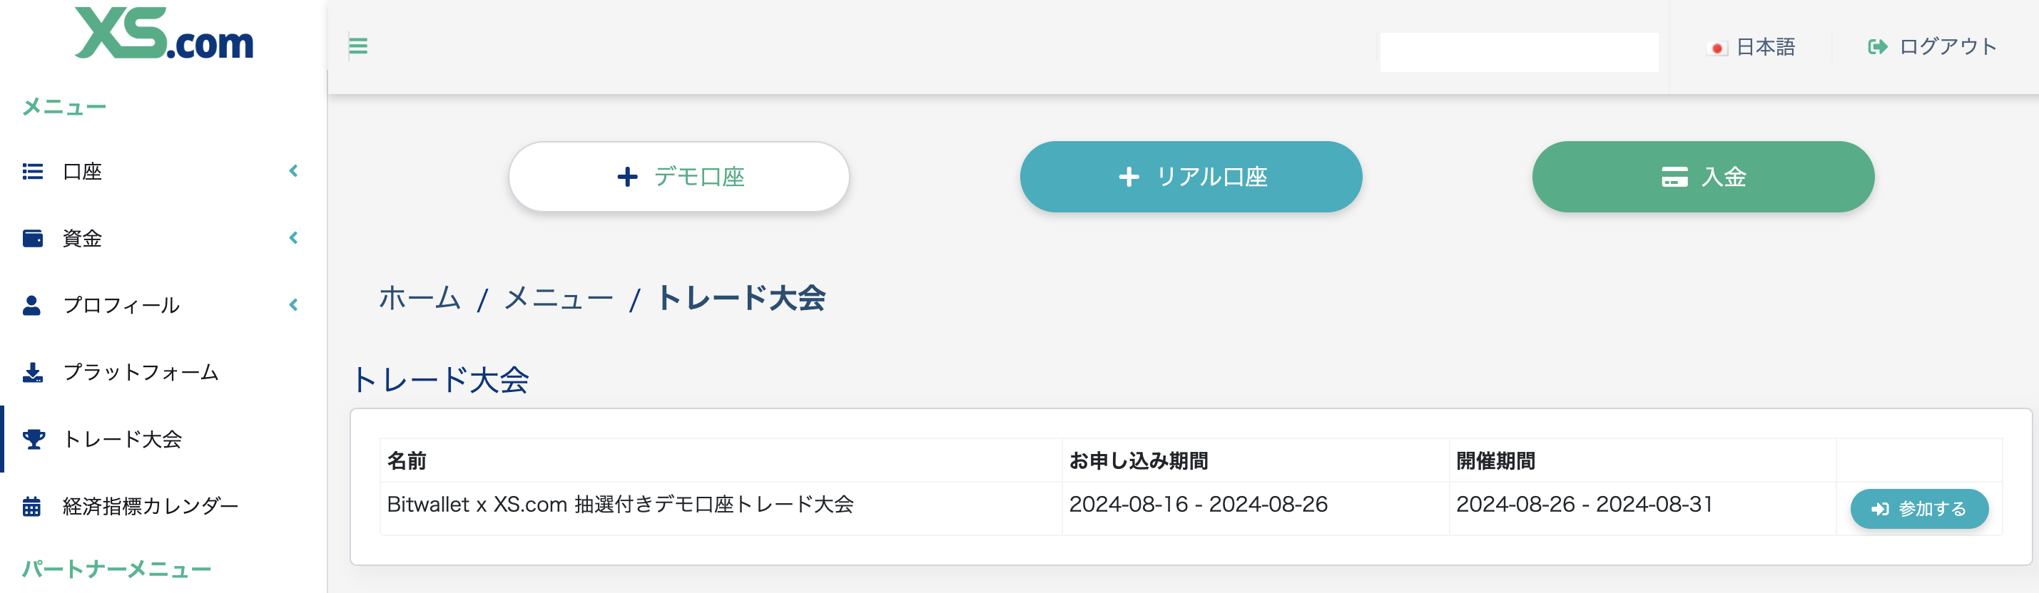The image size is (2039, 593).
Task: Click the trophy icon for トレード大会
Action: pyautogui.click(x=34, y=439)
